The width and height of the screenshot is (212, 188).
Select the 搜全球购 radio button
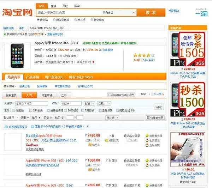click(x=92, y=20)
